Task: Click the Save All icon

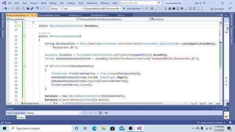Action: 32,8
